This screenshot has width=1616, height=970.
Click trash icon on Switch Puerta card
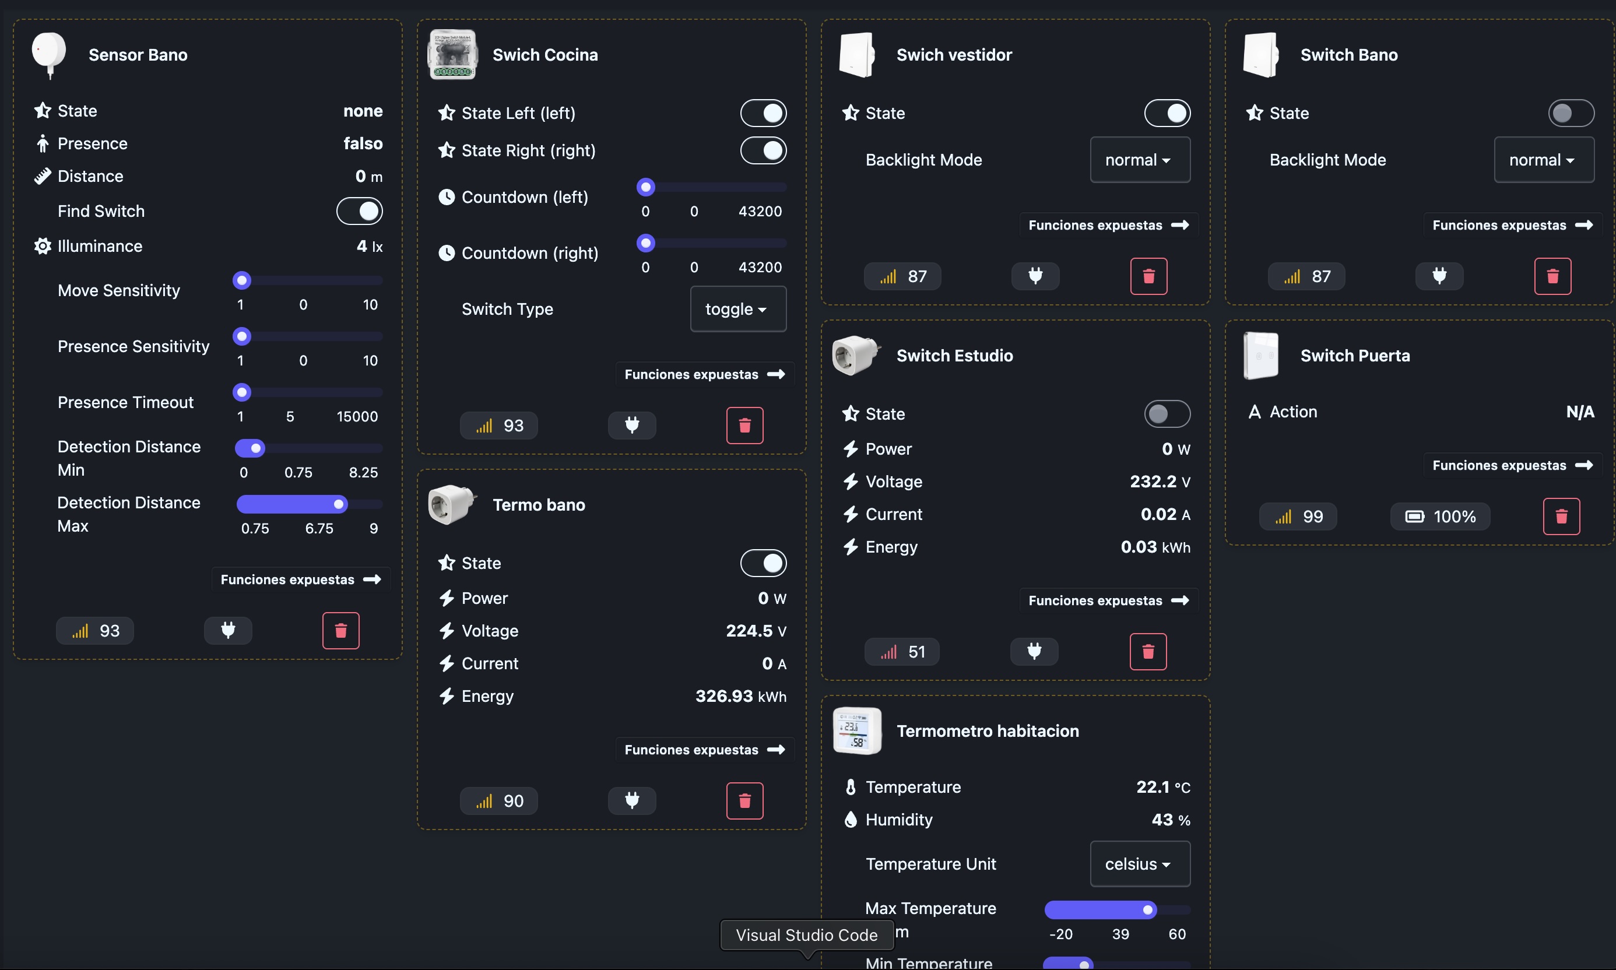pos(1561,516)
